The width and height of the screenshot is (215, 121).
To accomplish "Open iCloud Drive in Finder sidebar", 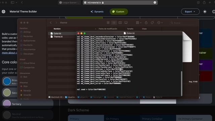I will click(x=29, y=63).
